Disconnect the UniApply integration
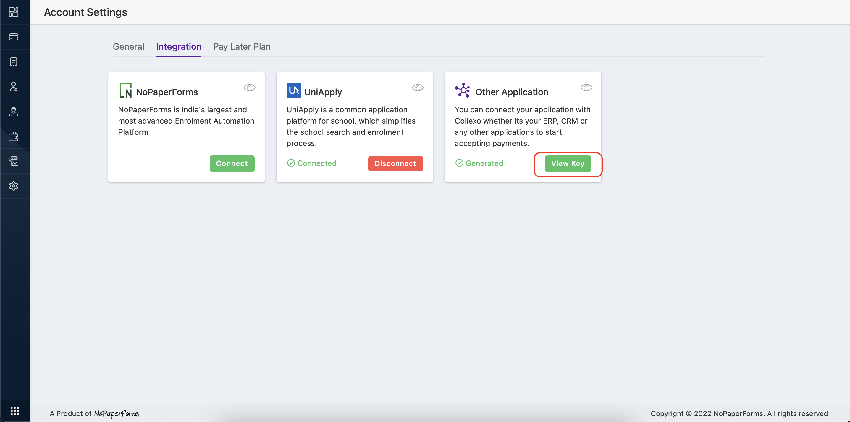850x422 pixels. coord(395,163)
